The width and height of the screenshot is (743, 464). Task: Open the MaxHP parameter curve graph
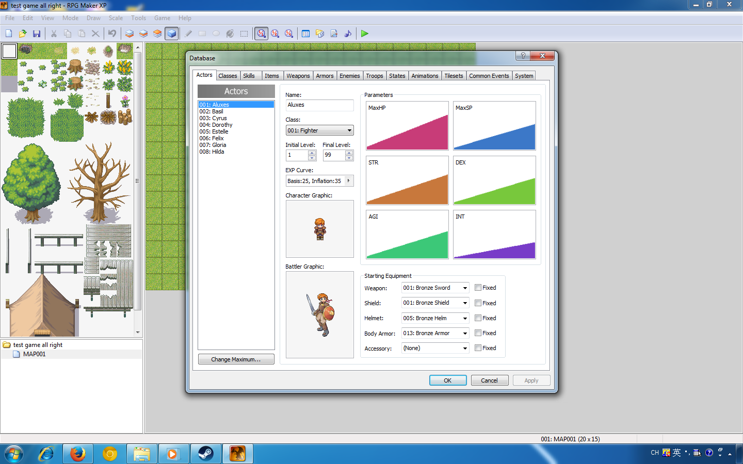point(407,126)
